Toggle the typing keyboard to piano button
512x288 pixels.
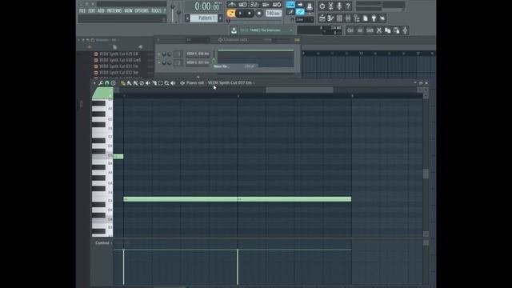[x=290, y=5]
